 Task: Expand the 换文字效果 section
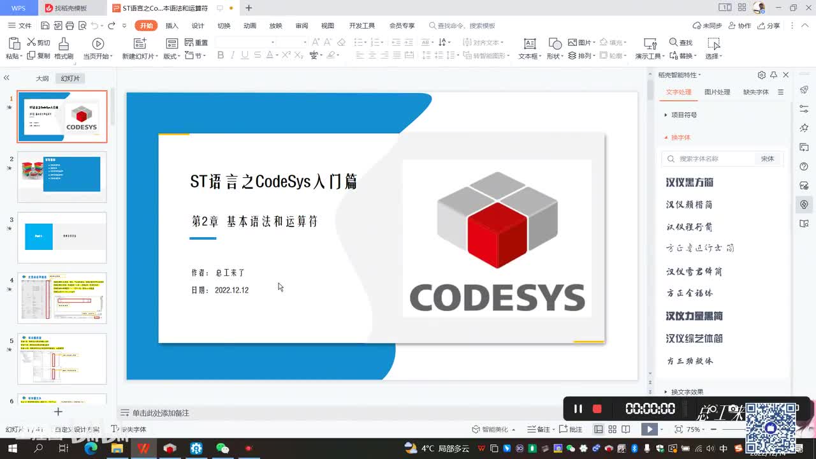click(x=683, y=392)
